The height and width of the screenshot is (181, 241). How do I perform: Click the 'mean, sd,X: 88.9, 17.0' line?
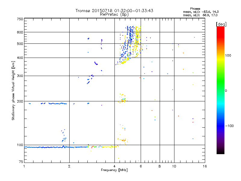point(200,15)
